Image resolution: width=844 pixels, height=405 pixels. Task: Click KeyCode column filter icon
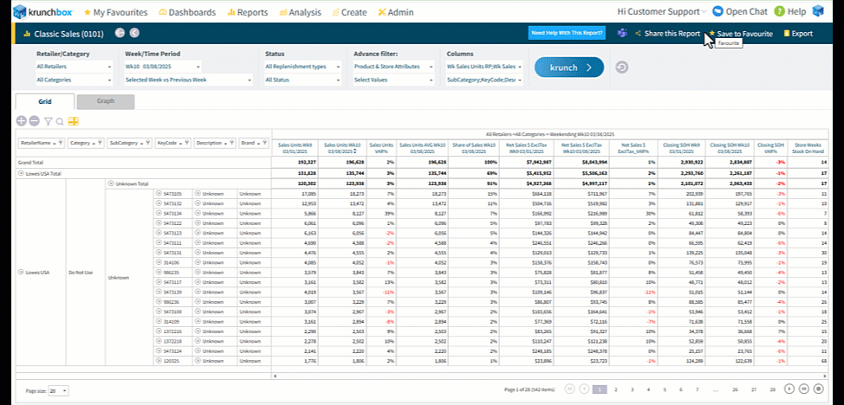(x=187, y=143)
